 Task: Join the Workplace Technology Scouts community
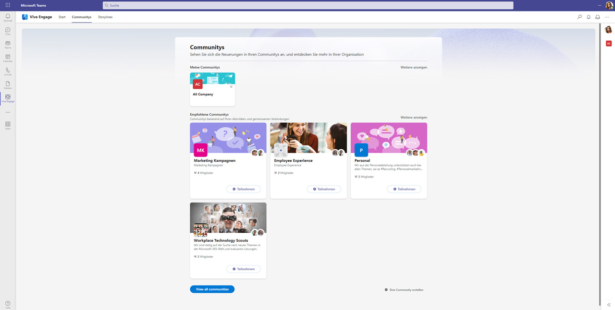click(244, 269)
